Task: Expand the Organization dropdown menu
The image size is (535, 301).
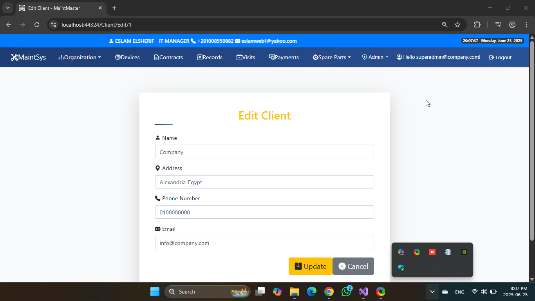Action: tap(80, 57)
